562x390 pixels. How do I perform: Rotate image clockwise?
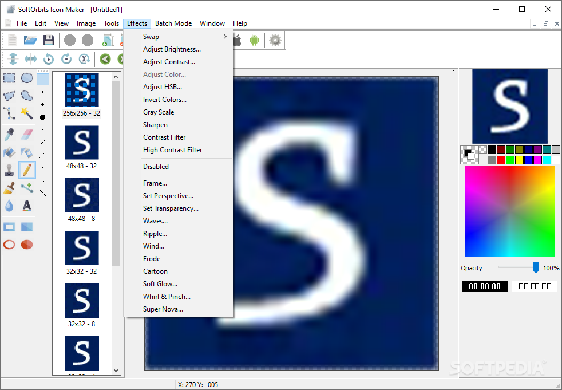tap(66, 58)
